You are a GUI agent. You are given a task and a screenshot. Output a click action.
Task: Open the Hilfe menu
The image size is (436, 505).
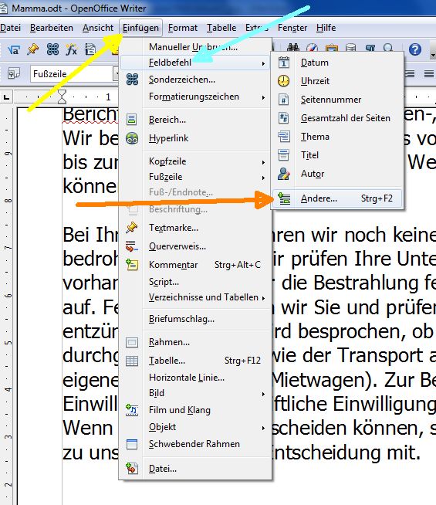326,28
